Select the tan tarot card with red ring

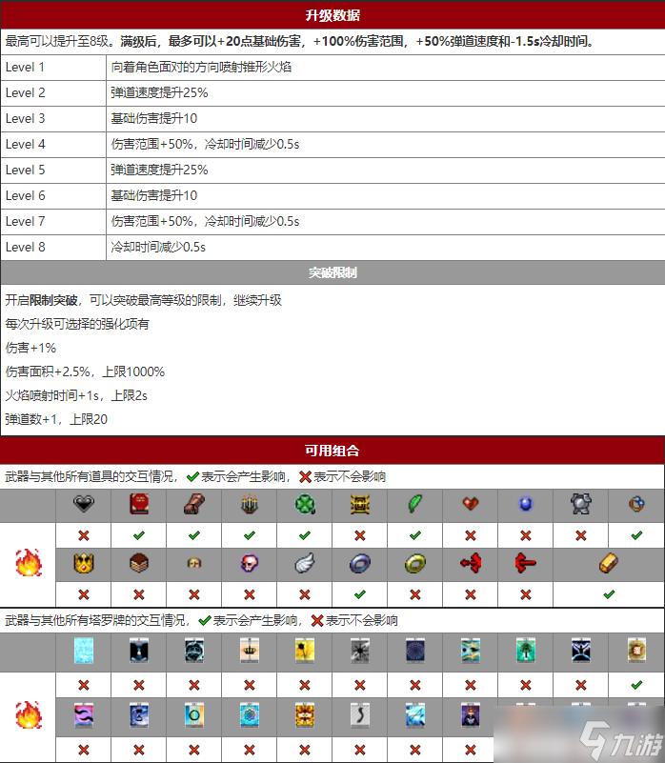(636, 652)
